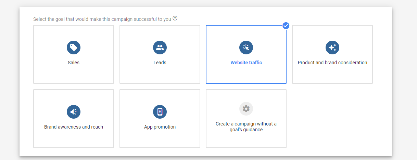Select the Leads label text
The width and height of the screenshot is (417, 160).
(x=160, y=63)
